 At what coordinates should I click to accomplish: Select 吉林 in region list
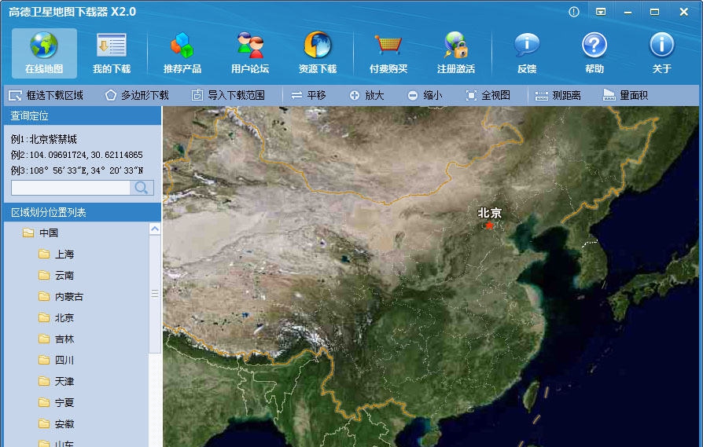(x=57, y=339)
